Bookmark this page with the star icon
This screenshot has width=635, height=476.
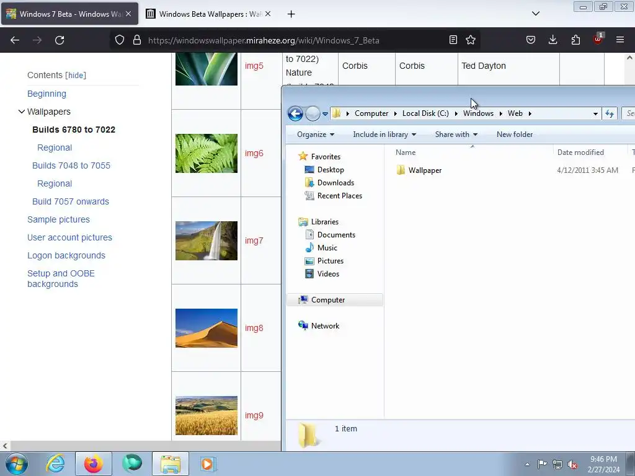[x=470, y=40]
